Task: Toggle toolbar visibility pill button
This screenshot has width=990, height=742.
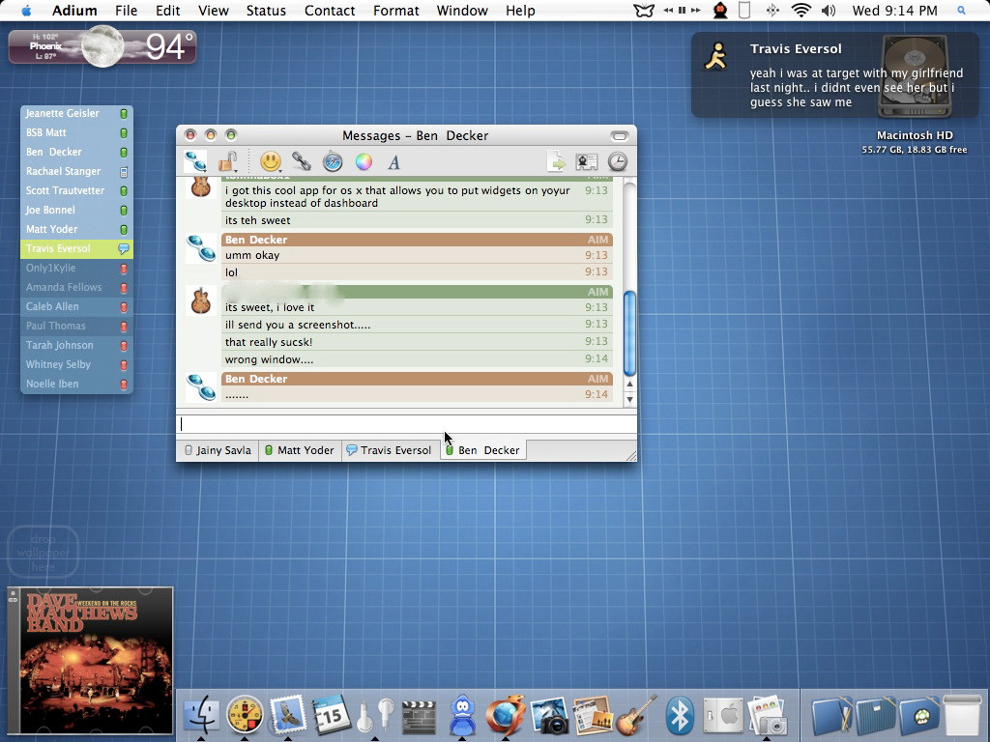Action: tap(620, 135)
